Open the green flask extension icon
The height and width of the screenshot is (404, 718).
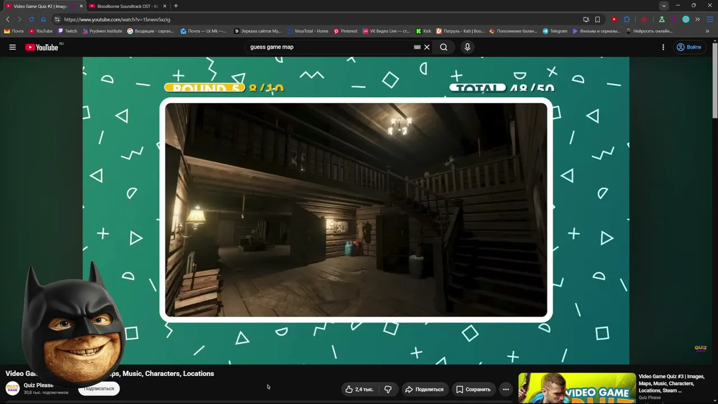661,19
